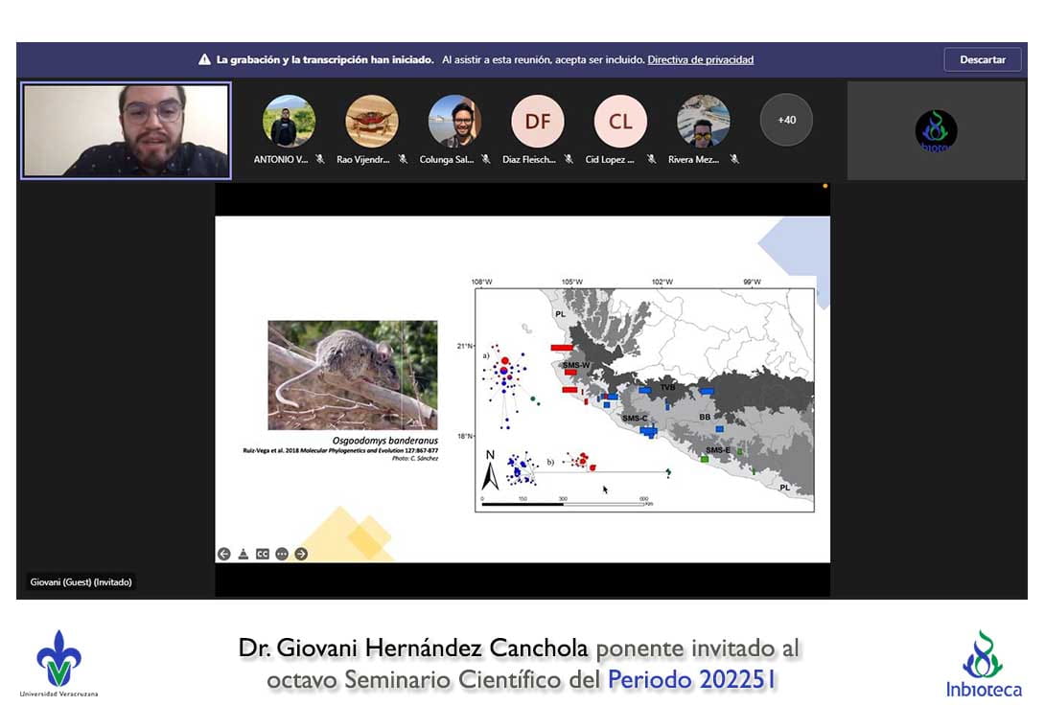Select ANTONIO V participant avatar
This screenshot has width=1045, height=728.
(289, 121)
